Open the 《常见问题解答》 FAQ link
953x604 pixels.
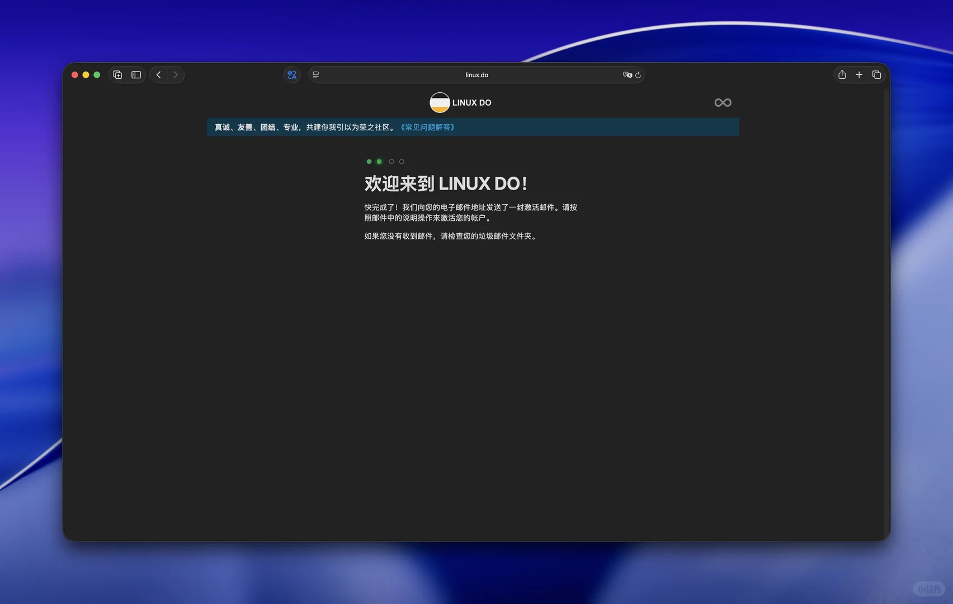click(428, 127)
